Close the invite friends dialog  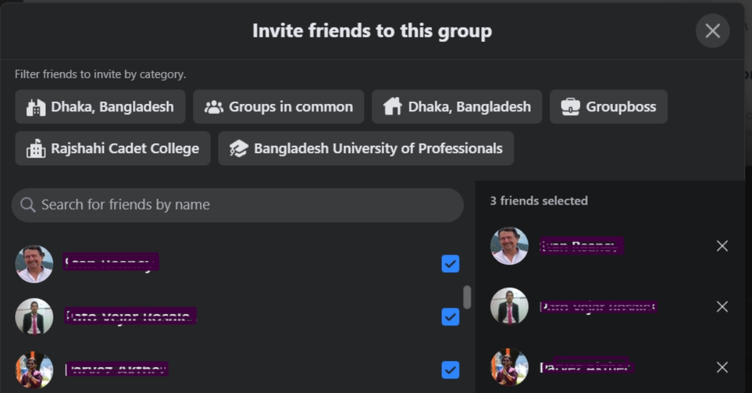713,31
